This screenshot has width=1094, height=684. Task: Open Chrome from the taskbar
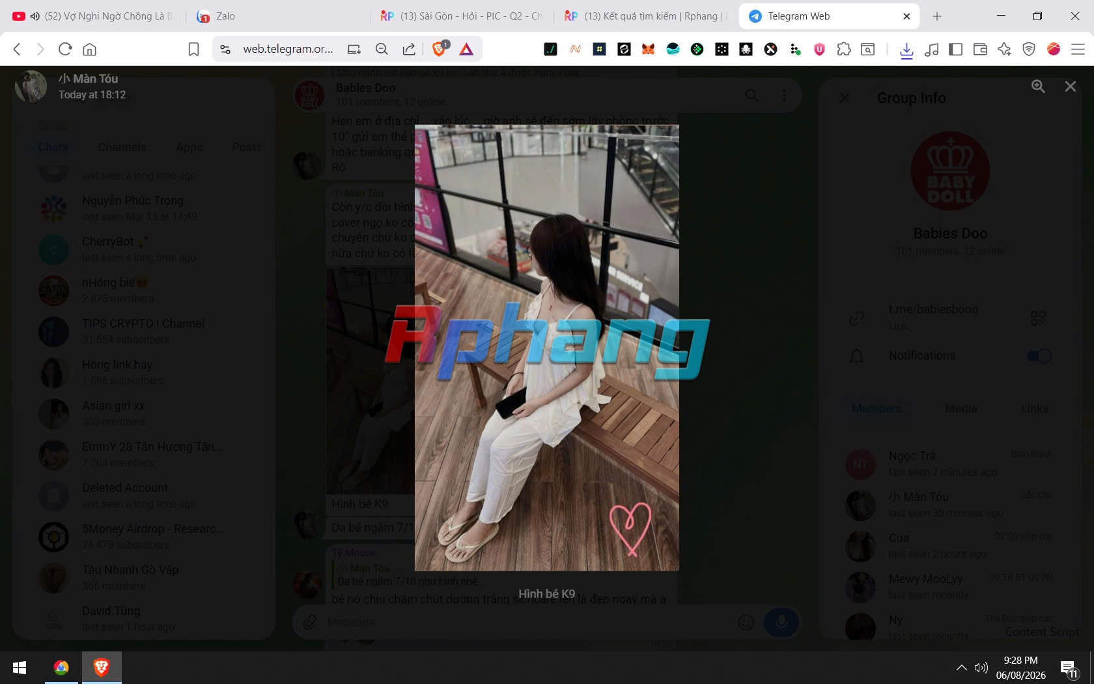click(61, 668)
